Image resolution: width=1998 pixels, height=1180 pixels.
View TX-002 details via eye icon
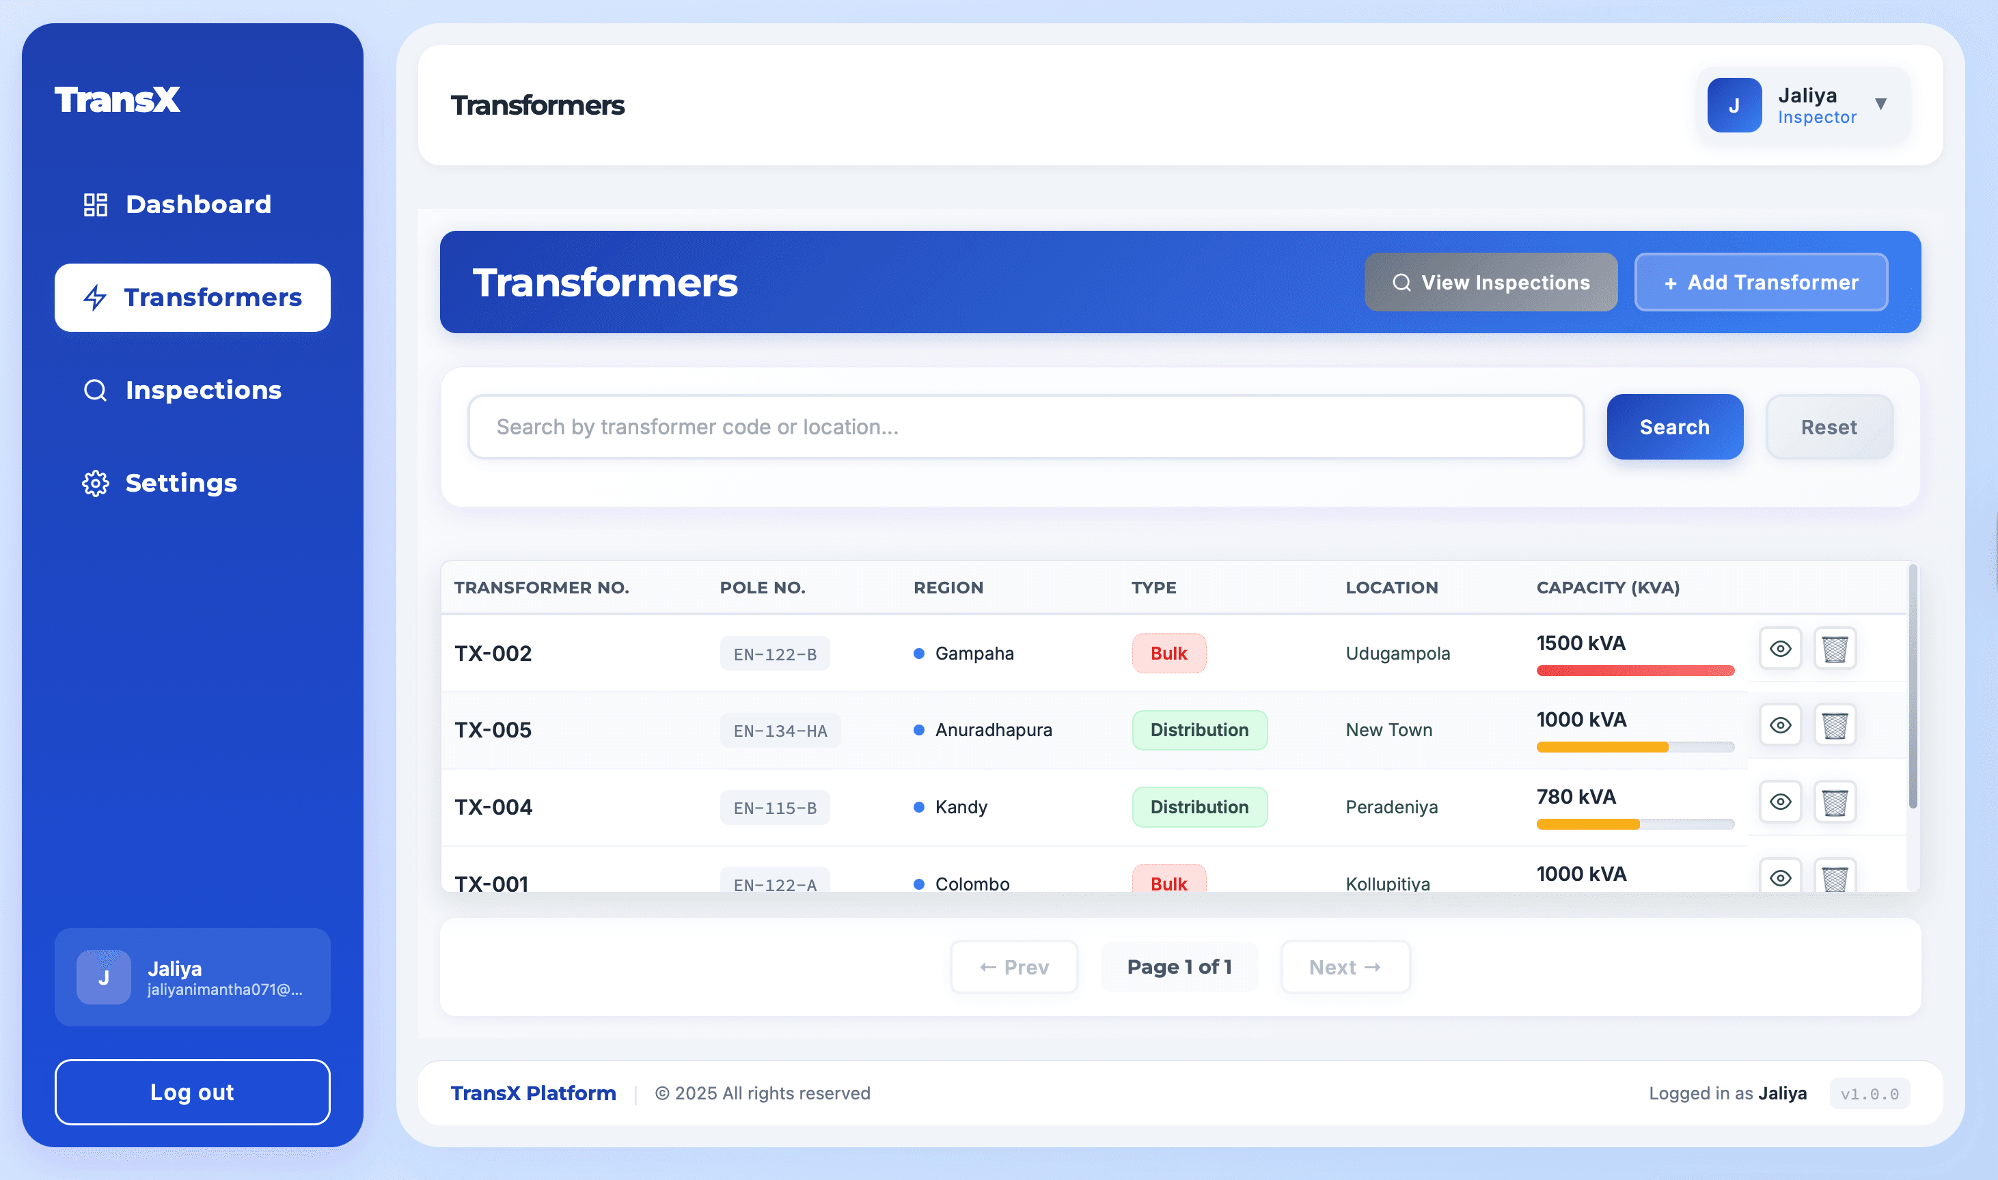coord(1780,648)
